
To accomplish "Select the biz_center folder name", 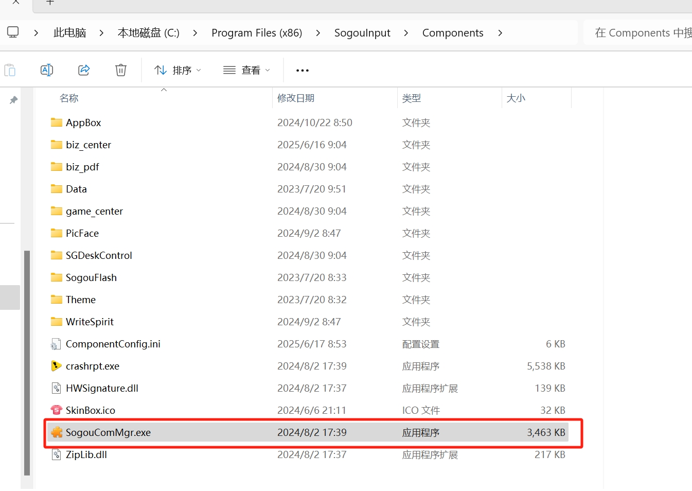I will click(88, 145).
